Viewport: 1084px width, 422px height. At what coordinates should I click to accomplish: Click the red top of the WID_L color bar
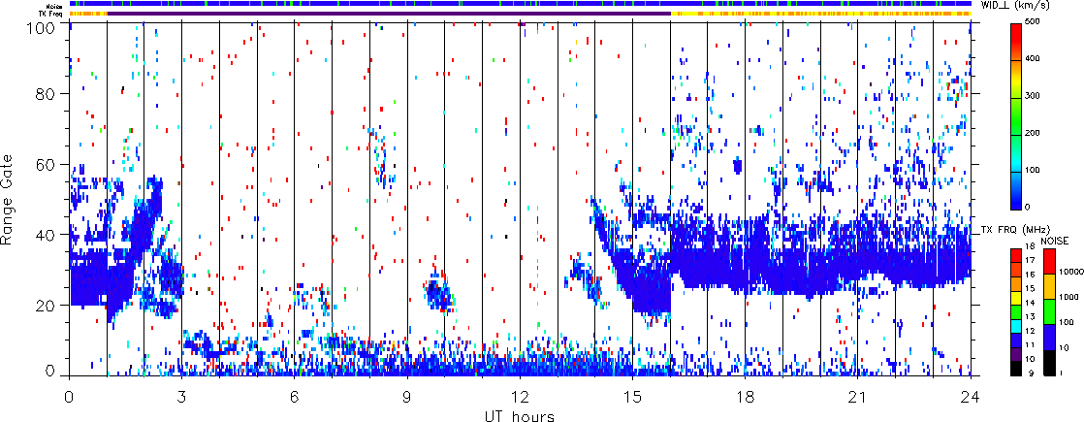click(x=1017, y=29)
